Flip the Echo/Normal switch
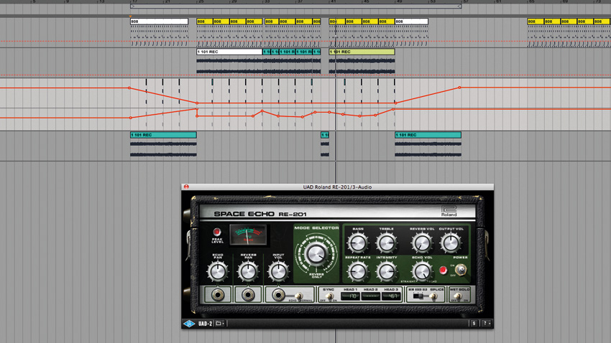The height and width of the screenshot is (343, 611). pos(299,296)
